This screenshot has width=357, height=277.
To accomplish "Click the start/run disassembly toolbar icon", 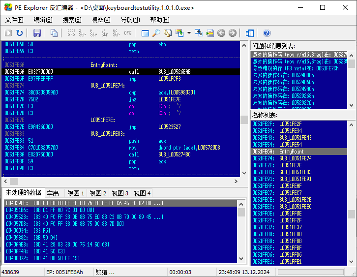I will point(8,33).
